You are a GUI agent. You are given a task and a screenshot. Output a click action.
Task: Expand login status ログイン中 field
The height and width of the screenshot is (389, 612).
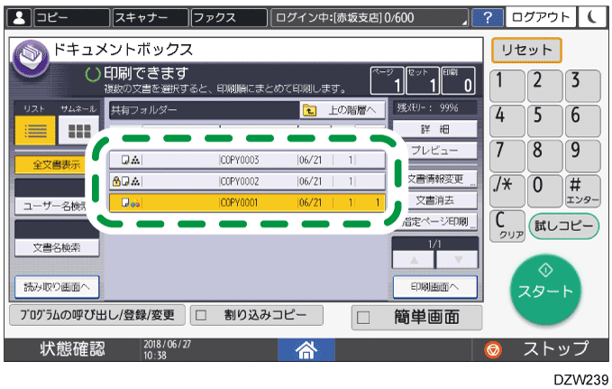(370, 17)
